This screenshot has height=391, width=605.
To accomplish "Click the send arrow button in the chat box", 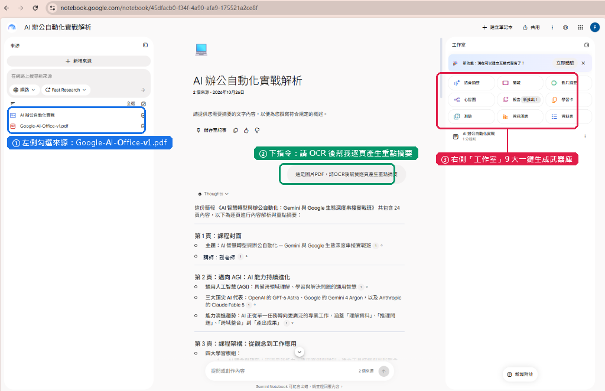I will point(383,372).
